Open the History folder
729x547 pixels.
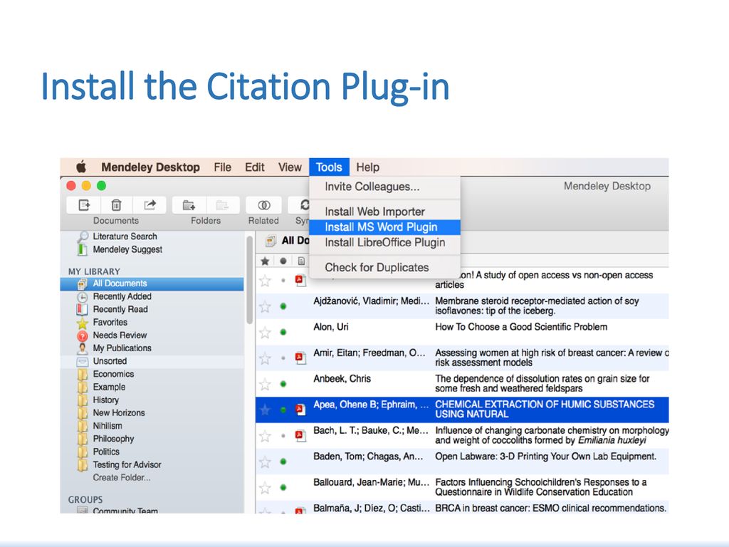(105, 400)
